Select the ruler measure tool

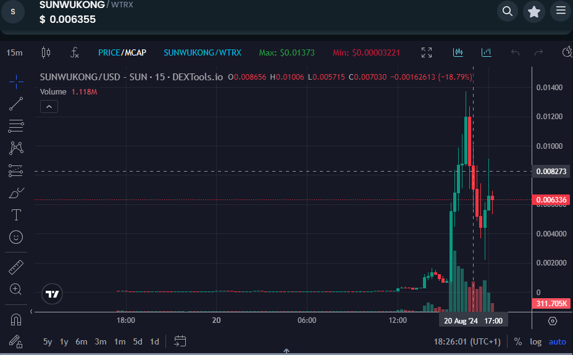pos(16,267)
